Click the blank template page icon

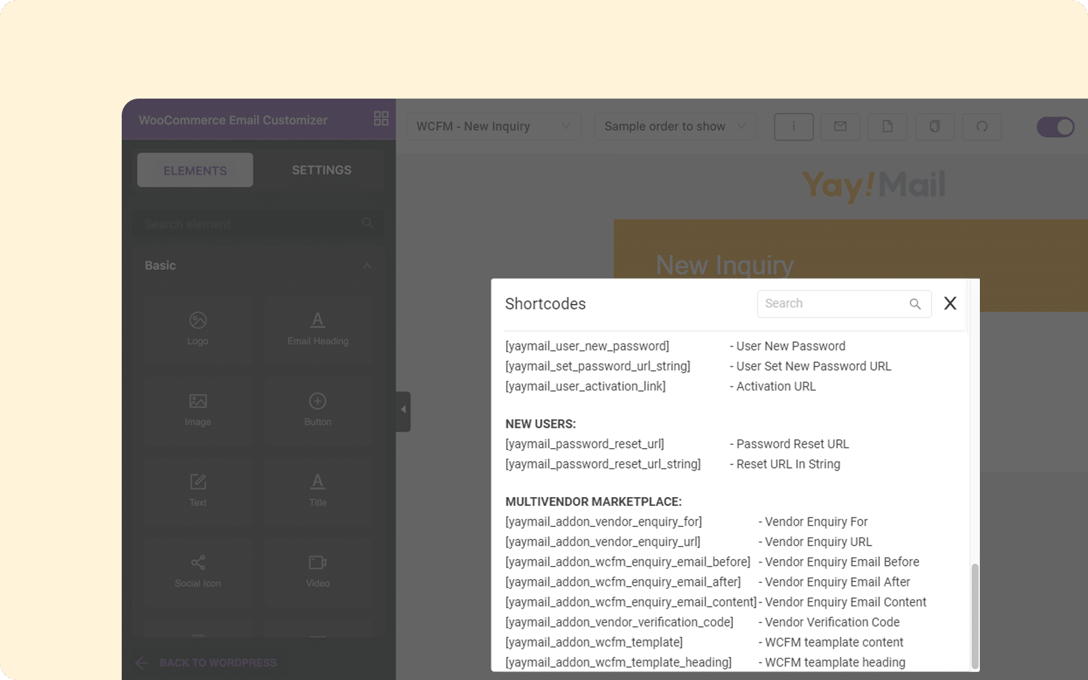click(x=887, y=126)
